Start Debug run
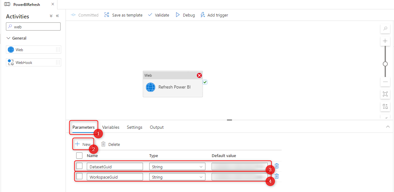 (x=185, y=15)
